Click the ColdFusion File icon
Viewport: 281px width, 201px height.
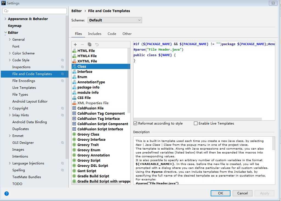[x=74, y=108]
